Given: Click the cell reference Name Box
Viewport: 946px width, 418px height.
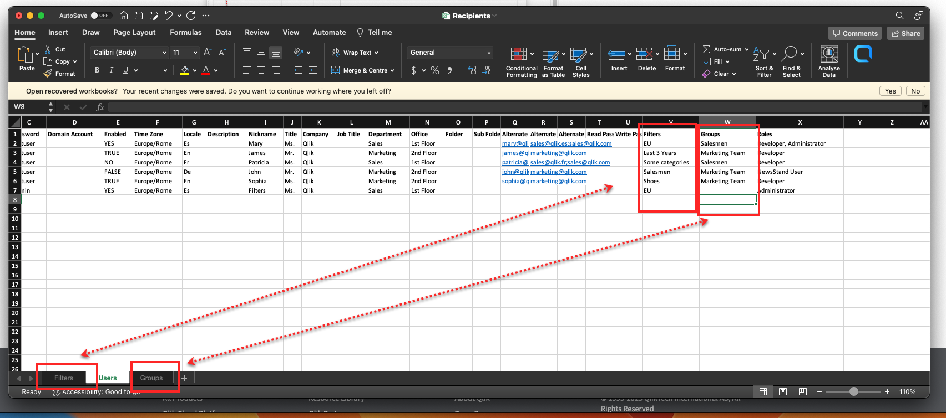Looking at the screenshot, I should click(x=28, y=107).
